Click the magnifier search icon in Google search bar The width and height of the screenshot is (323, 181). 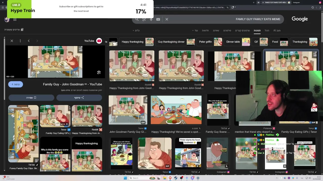[x=137, y=19]
